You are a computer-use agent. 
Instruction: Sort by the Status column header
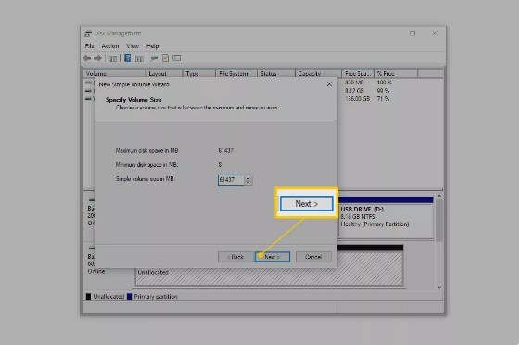(x=276, y=73)
